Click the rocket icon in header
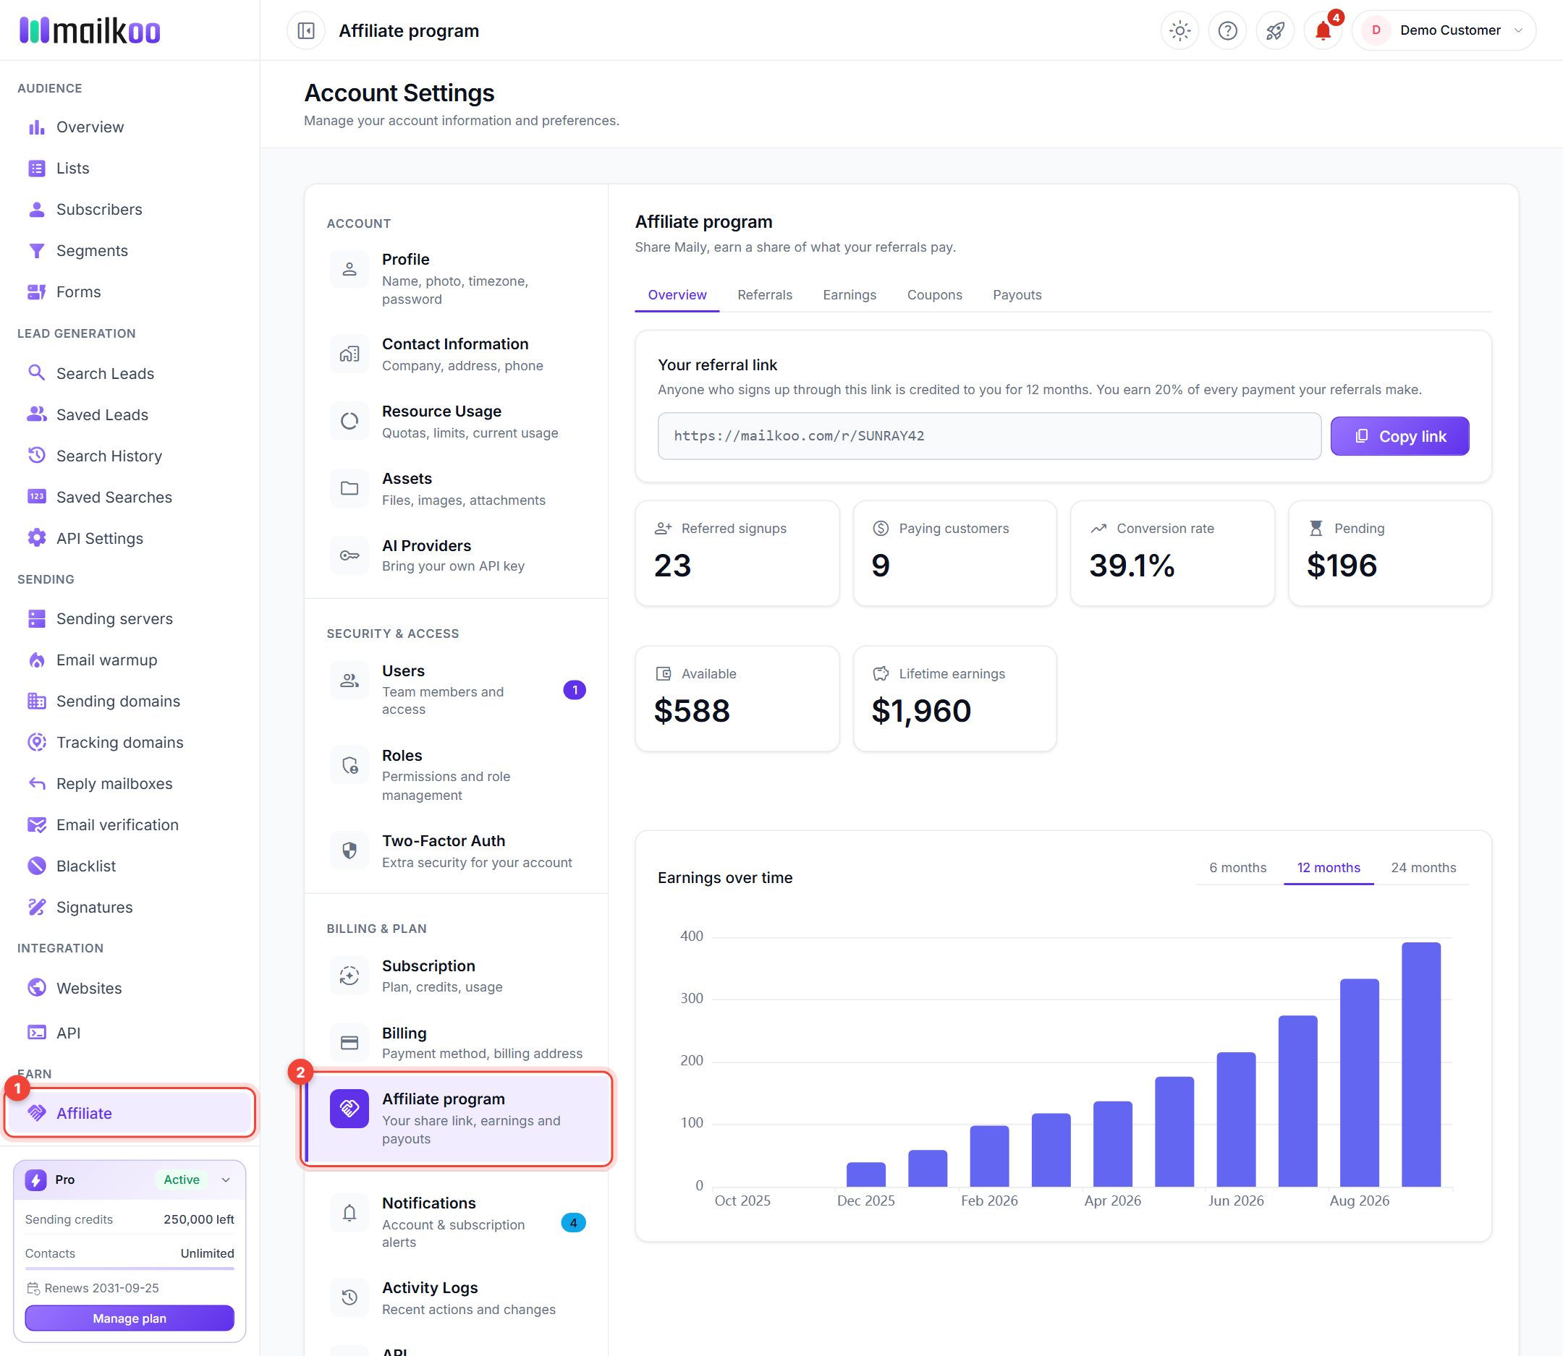 [x=1274, y=30]
